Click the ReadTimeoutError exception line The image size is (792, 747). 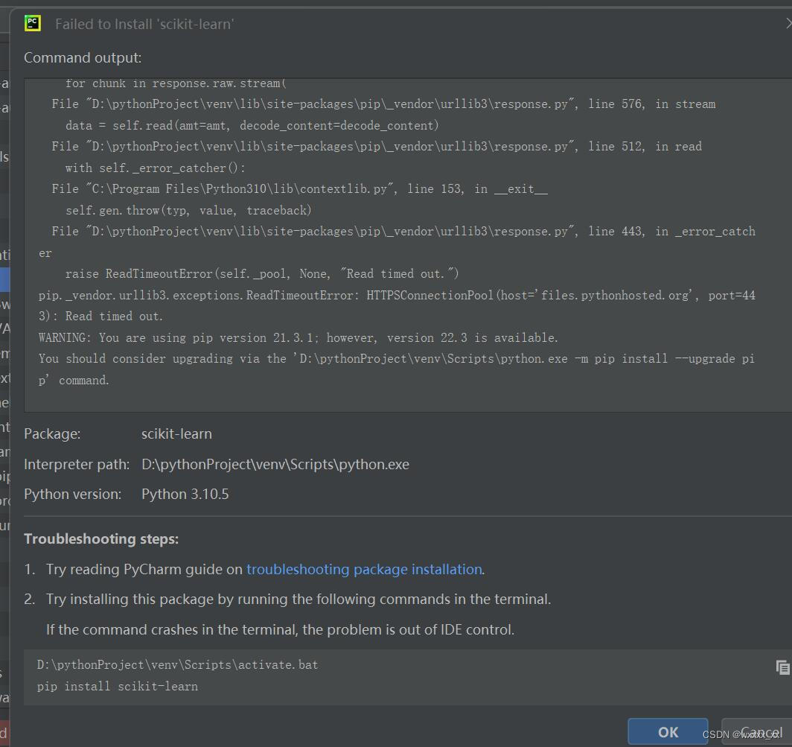[x=397, y=295]
